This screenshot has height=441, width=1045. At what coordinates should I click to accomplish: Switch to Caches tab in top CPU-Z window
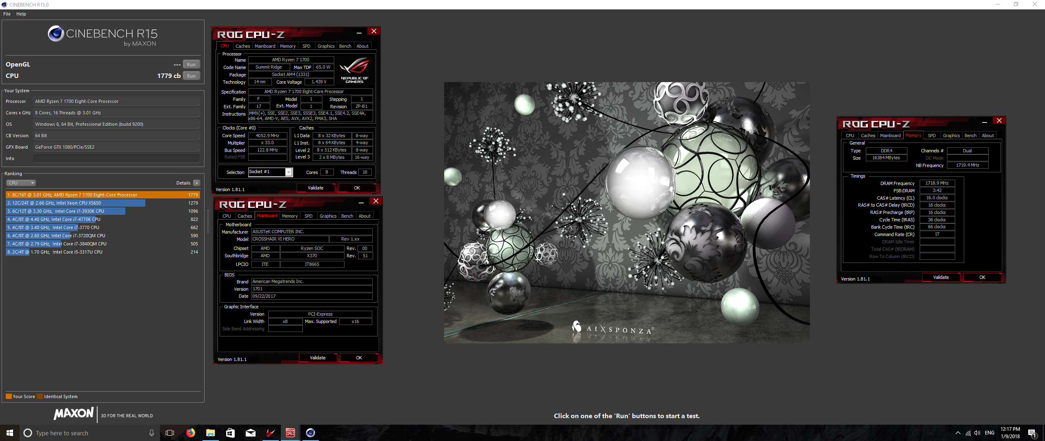242,46
